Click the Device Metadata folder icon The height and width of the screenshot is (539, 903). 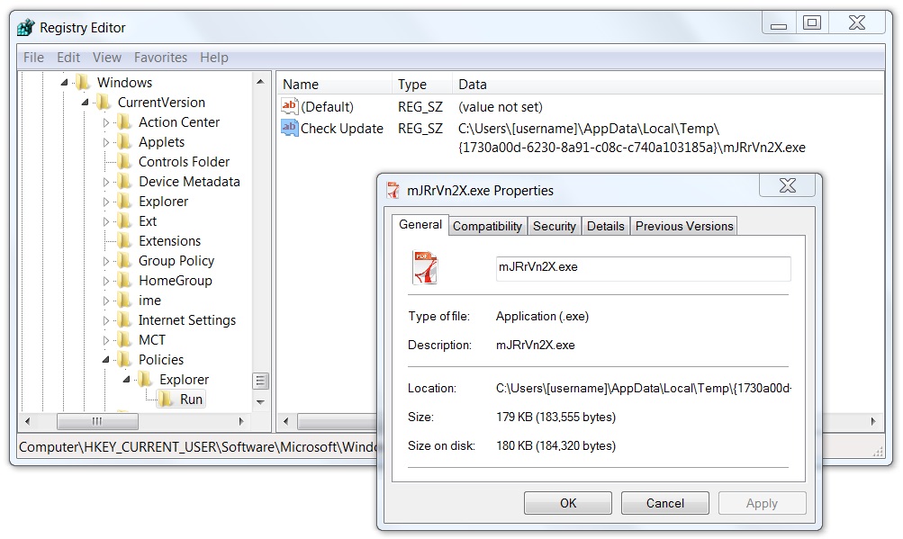[x=125, y=182]
